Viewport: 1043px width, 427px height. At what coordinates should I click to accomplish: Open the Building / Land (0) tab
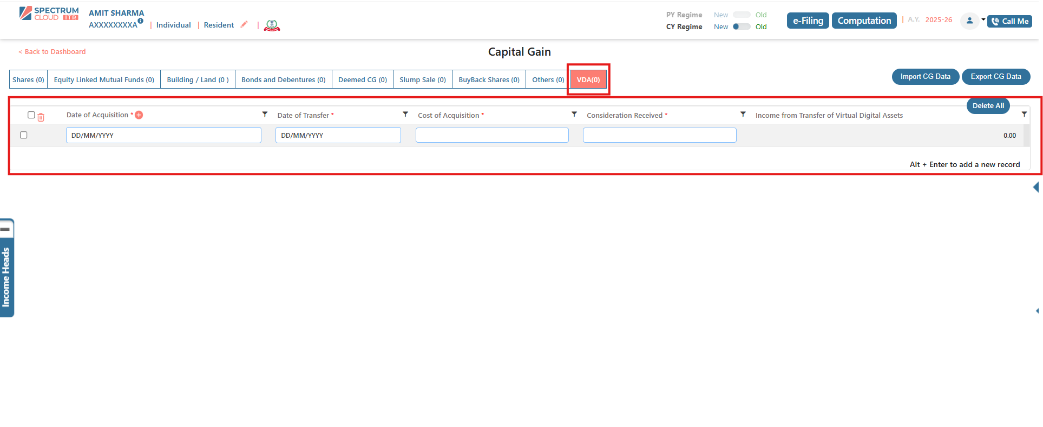click(x=198, y=79)
